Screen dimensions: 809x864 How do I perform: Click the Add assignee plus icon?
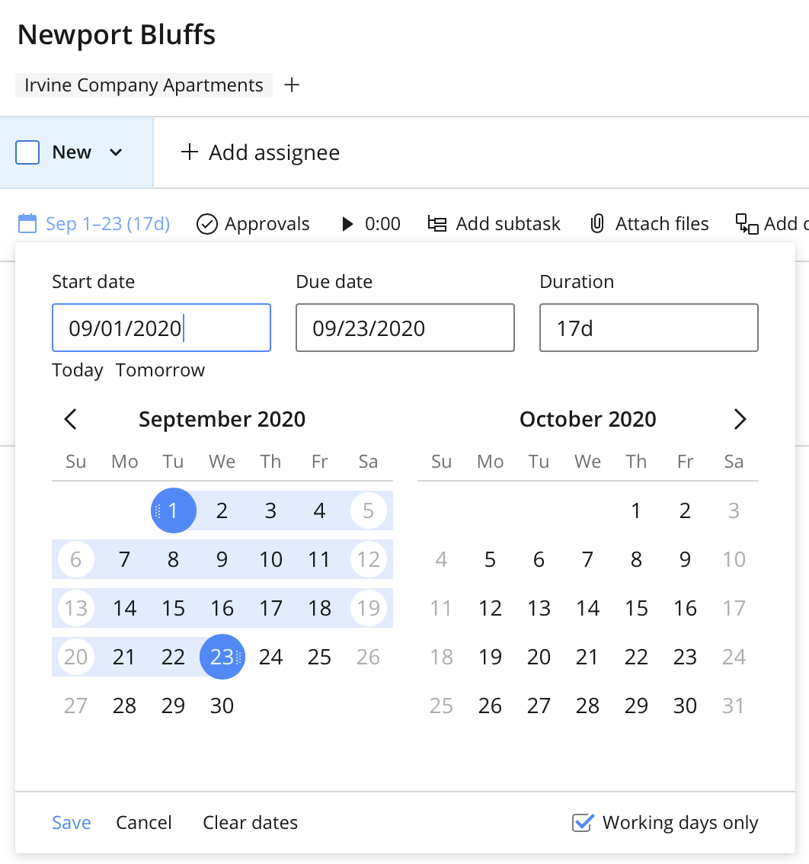click(188, 152)
